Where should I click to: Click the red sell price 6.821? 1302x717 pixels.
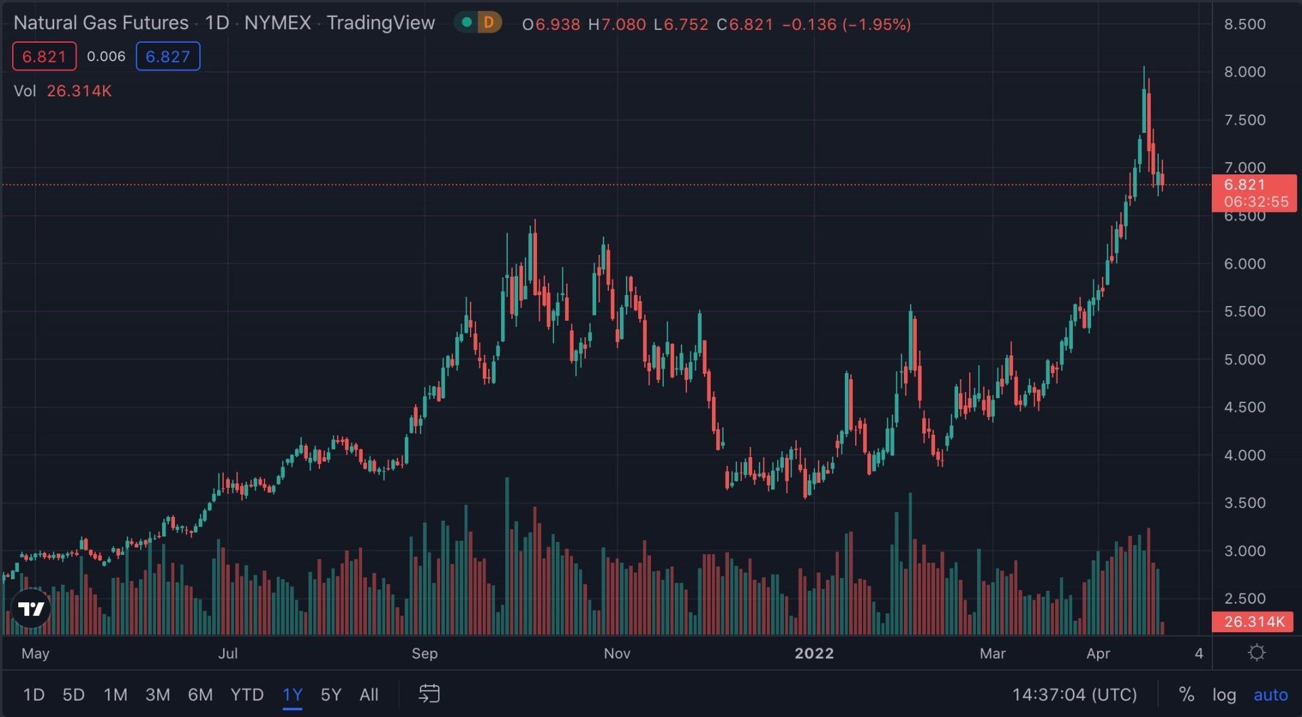[43, 56]
